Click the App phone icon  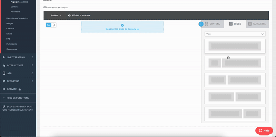click(x=4, y=73)
